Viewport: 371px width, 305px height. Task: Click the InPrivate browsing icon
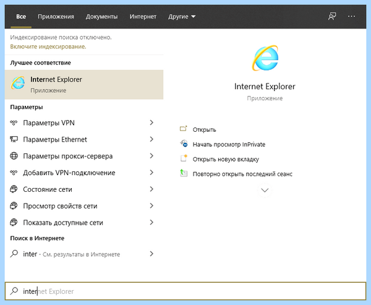[x=184, y=144]
